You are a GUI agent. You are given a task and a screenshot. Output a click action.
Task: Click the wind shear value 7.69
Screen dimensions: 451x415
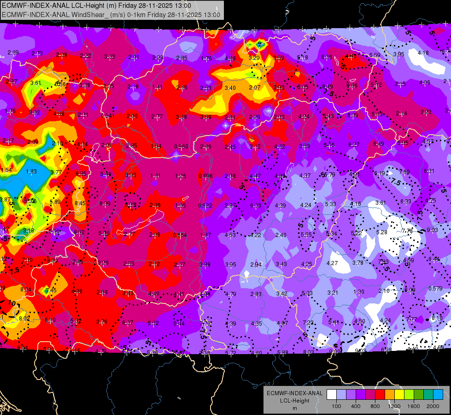[404, 172]
